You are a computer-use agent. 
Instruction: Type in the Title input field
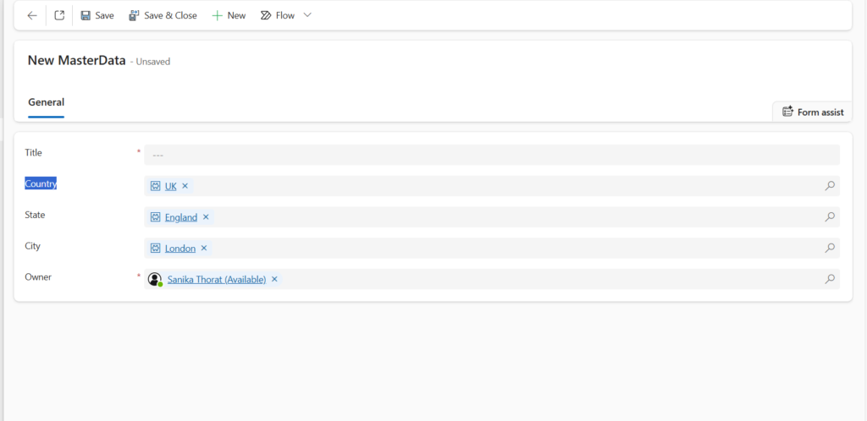tap(491, 155)
